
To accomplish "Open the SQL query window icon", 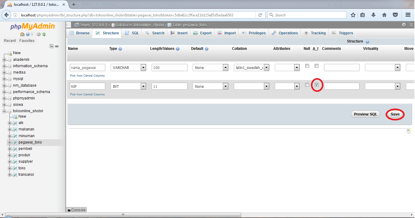I will click(33, 34).
